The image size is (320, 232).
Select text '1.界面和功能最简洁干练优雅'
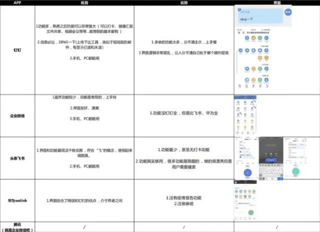click(x=60, y=150)
